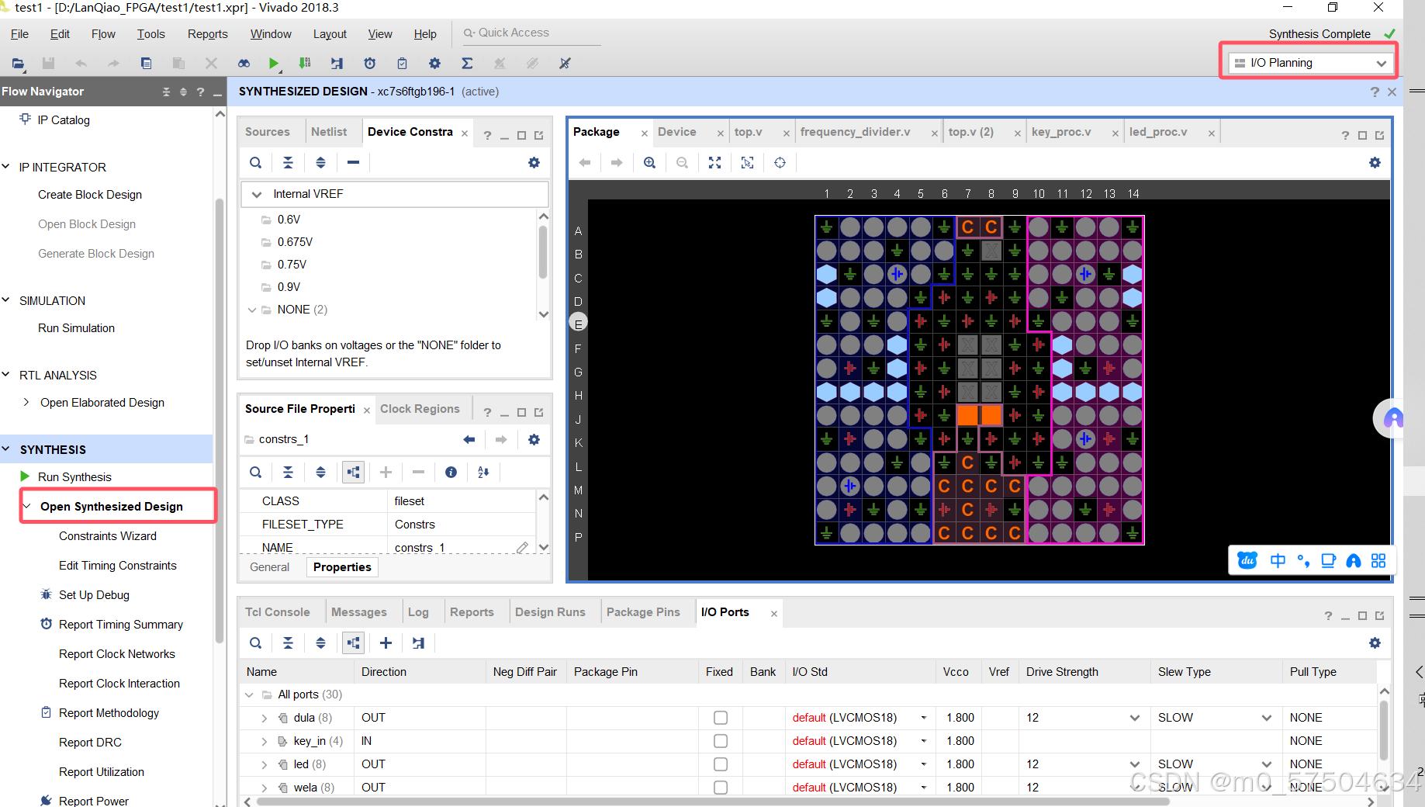Open Package view settings gear
Image resolution: width=1425 pixels, height=807 pixels.
(1375, 163)
